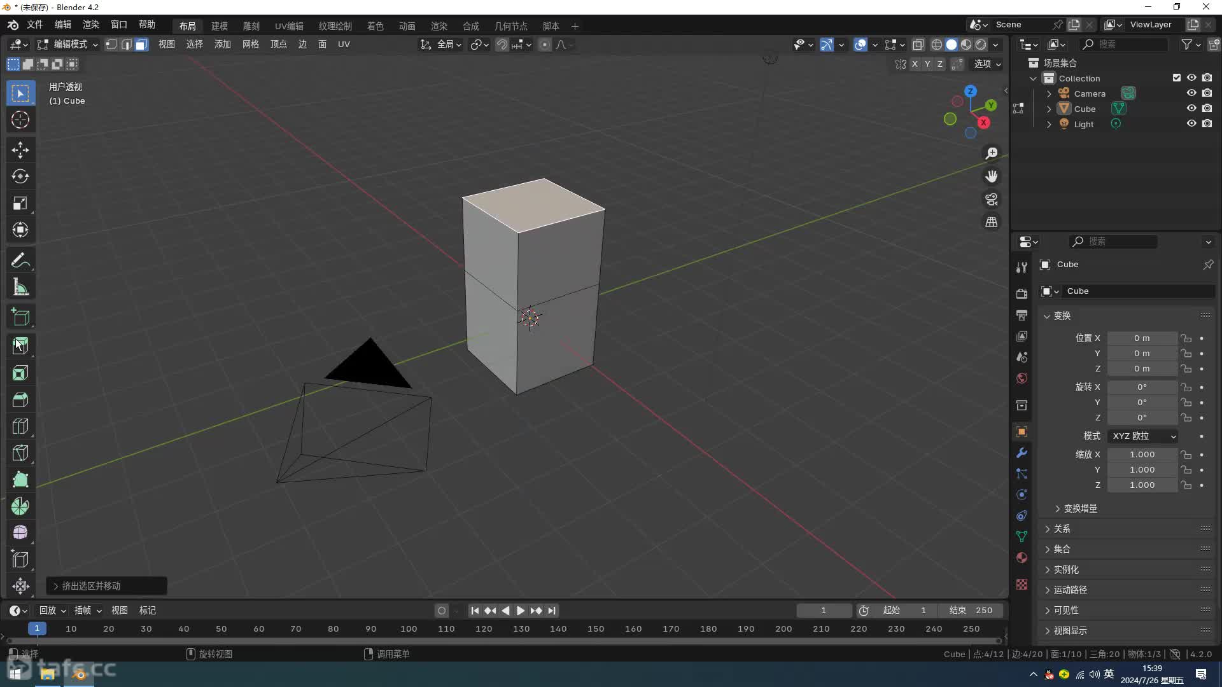Select the Measure tool
Screen dimensions: 1222x687
click(20, 288)
